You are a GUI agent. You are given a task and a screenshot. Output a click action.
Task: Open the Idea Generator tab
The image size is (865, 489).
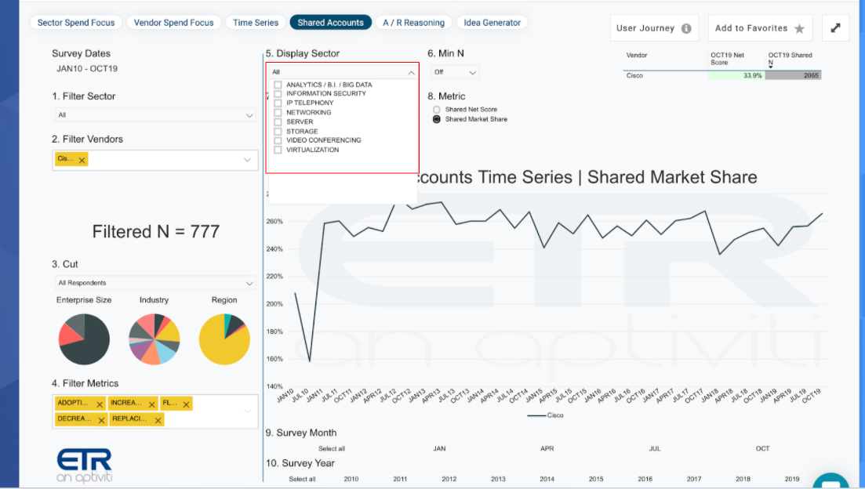point(492,23)
